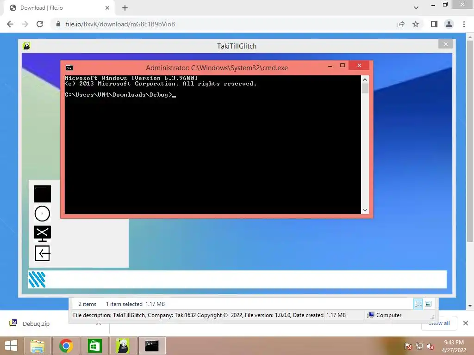Reload the file.io page
The height and width of the screenshot is (355, 474).
[x=40, y=24]
